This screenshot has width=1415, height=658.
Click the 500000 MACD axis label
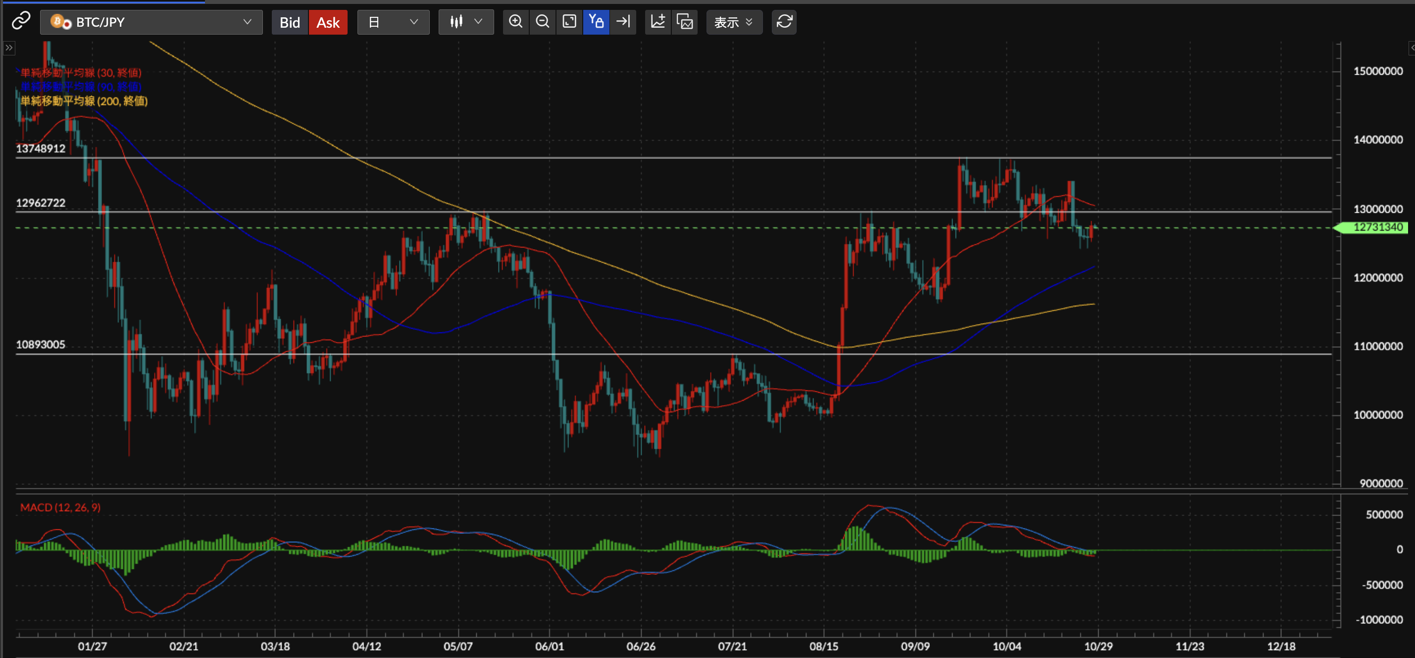pyautogui.click(x=1384, y=514)
